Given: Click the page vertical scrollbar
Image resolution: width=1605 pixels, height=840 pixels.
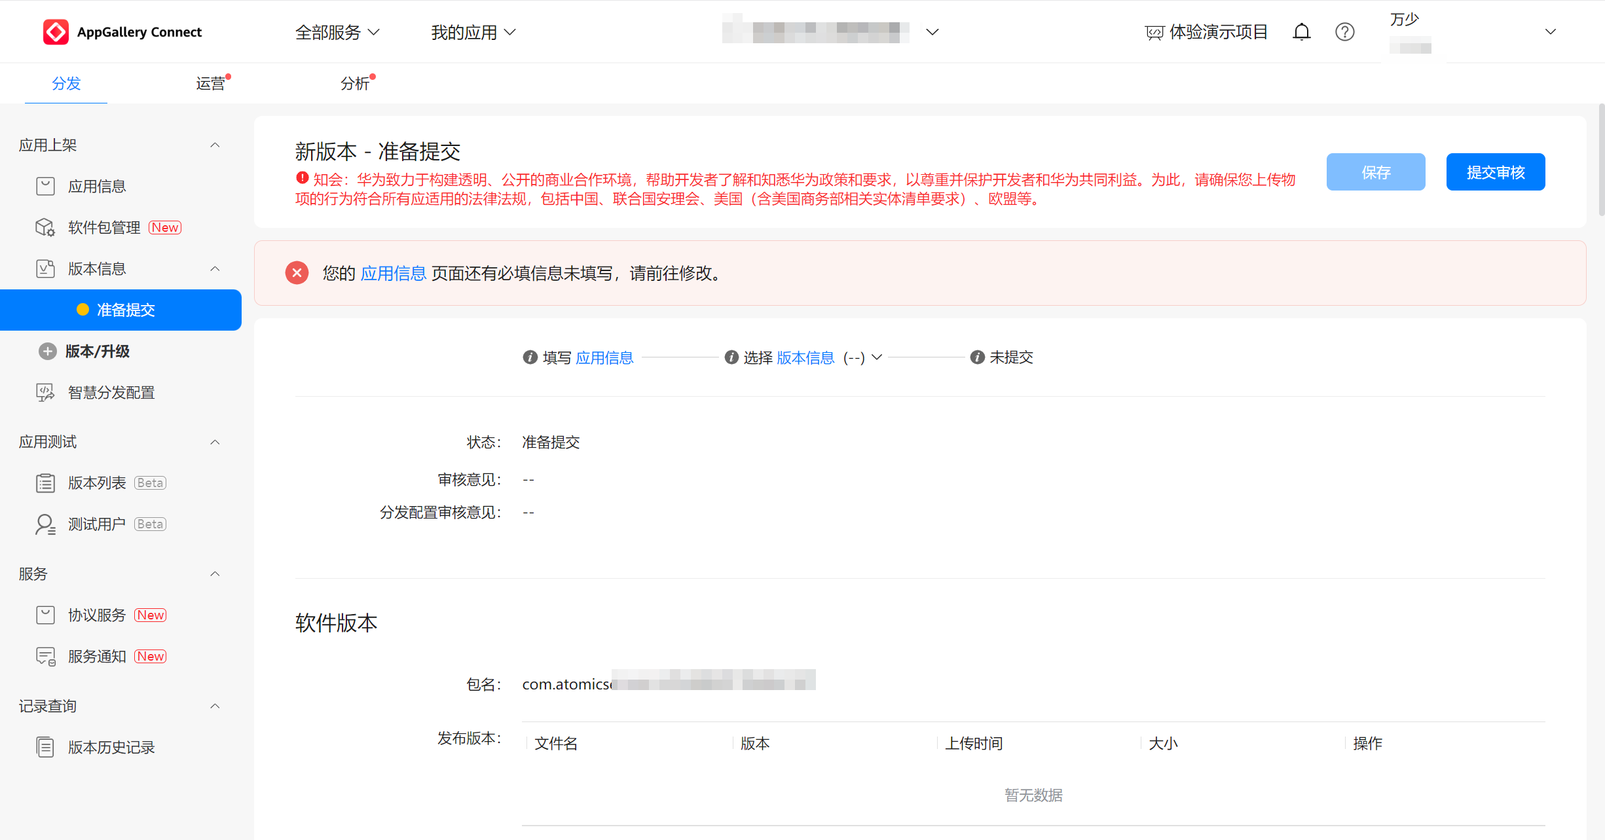Looking at the screenshot, I should 1601,160.
